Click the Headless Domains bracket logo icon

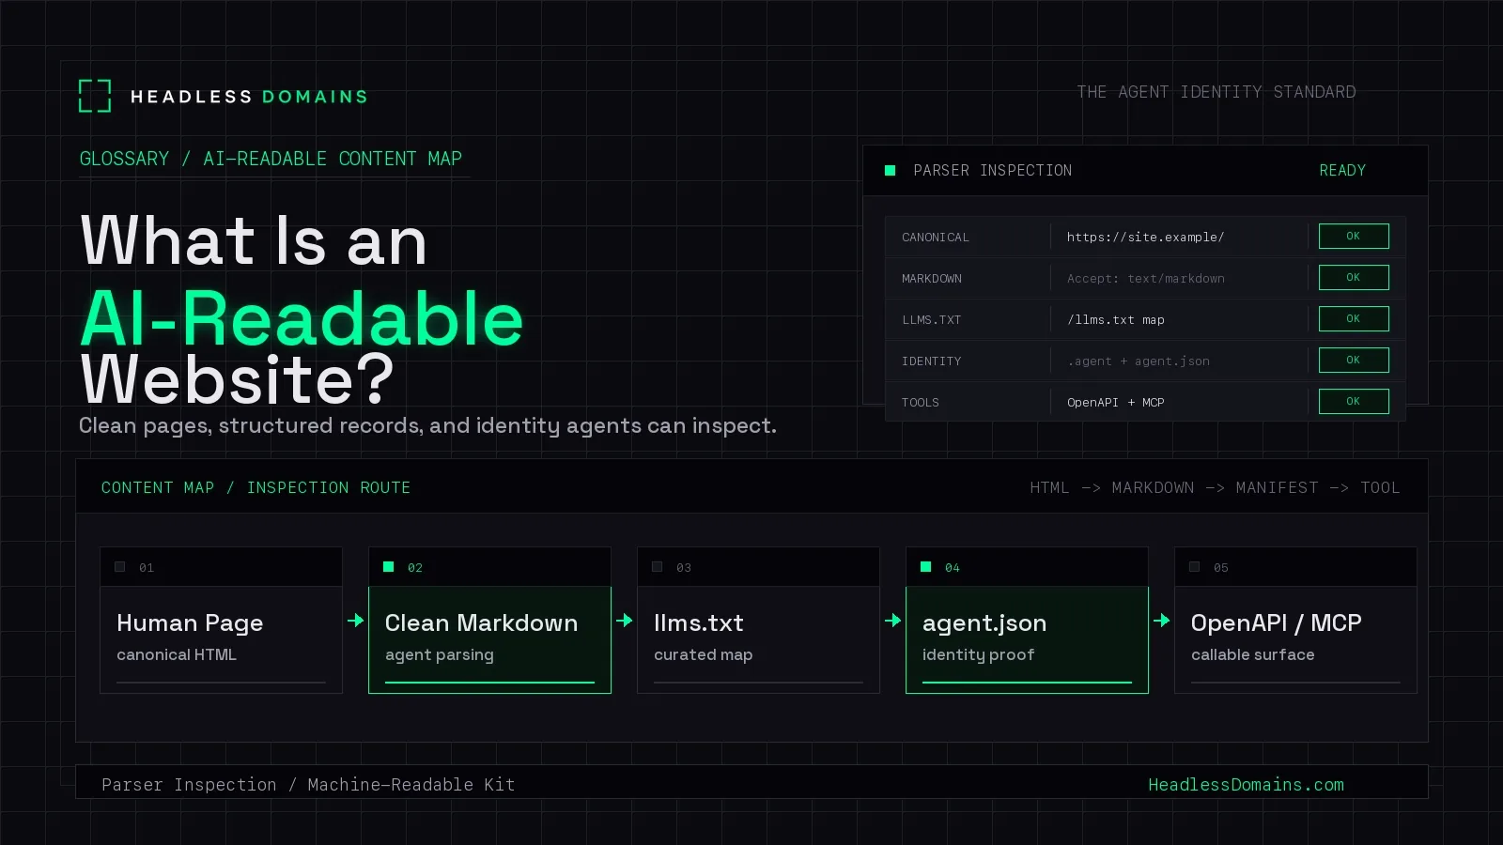pyautogui.click(x=95, y=96)
